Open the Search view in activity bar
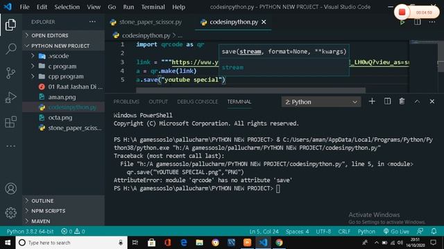This screenshot has height=249, width=444. [x=11, y=49]
